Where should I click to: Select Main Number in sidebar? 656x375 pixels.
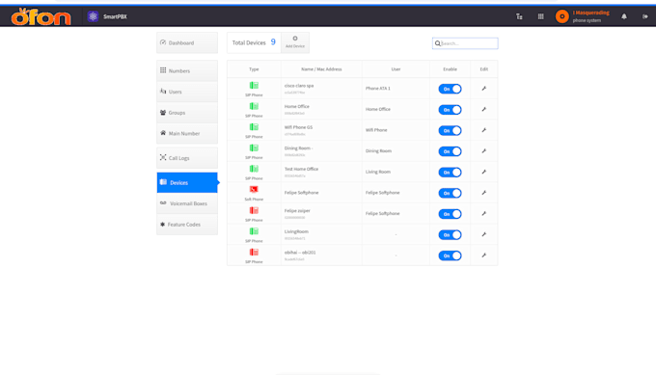click(x=187, y=133)
